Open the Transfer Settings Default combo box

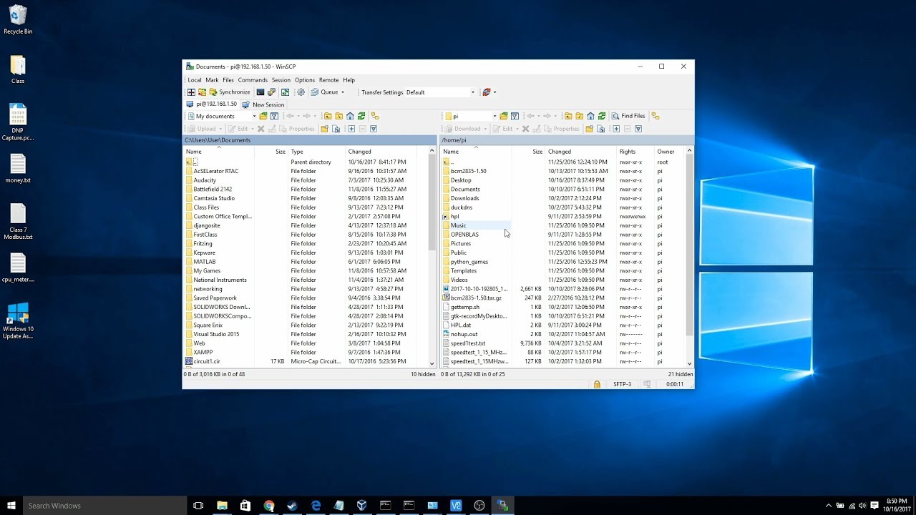click(x=440, y=92)
